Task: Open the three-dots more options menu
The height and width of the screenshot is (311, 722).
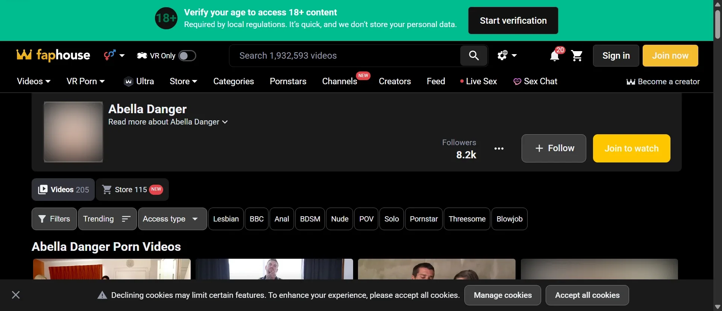Action: pos(499,149)
